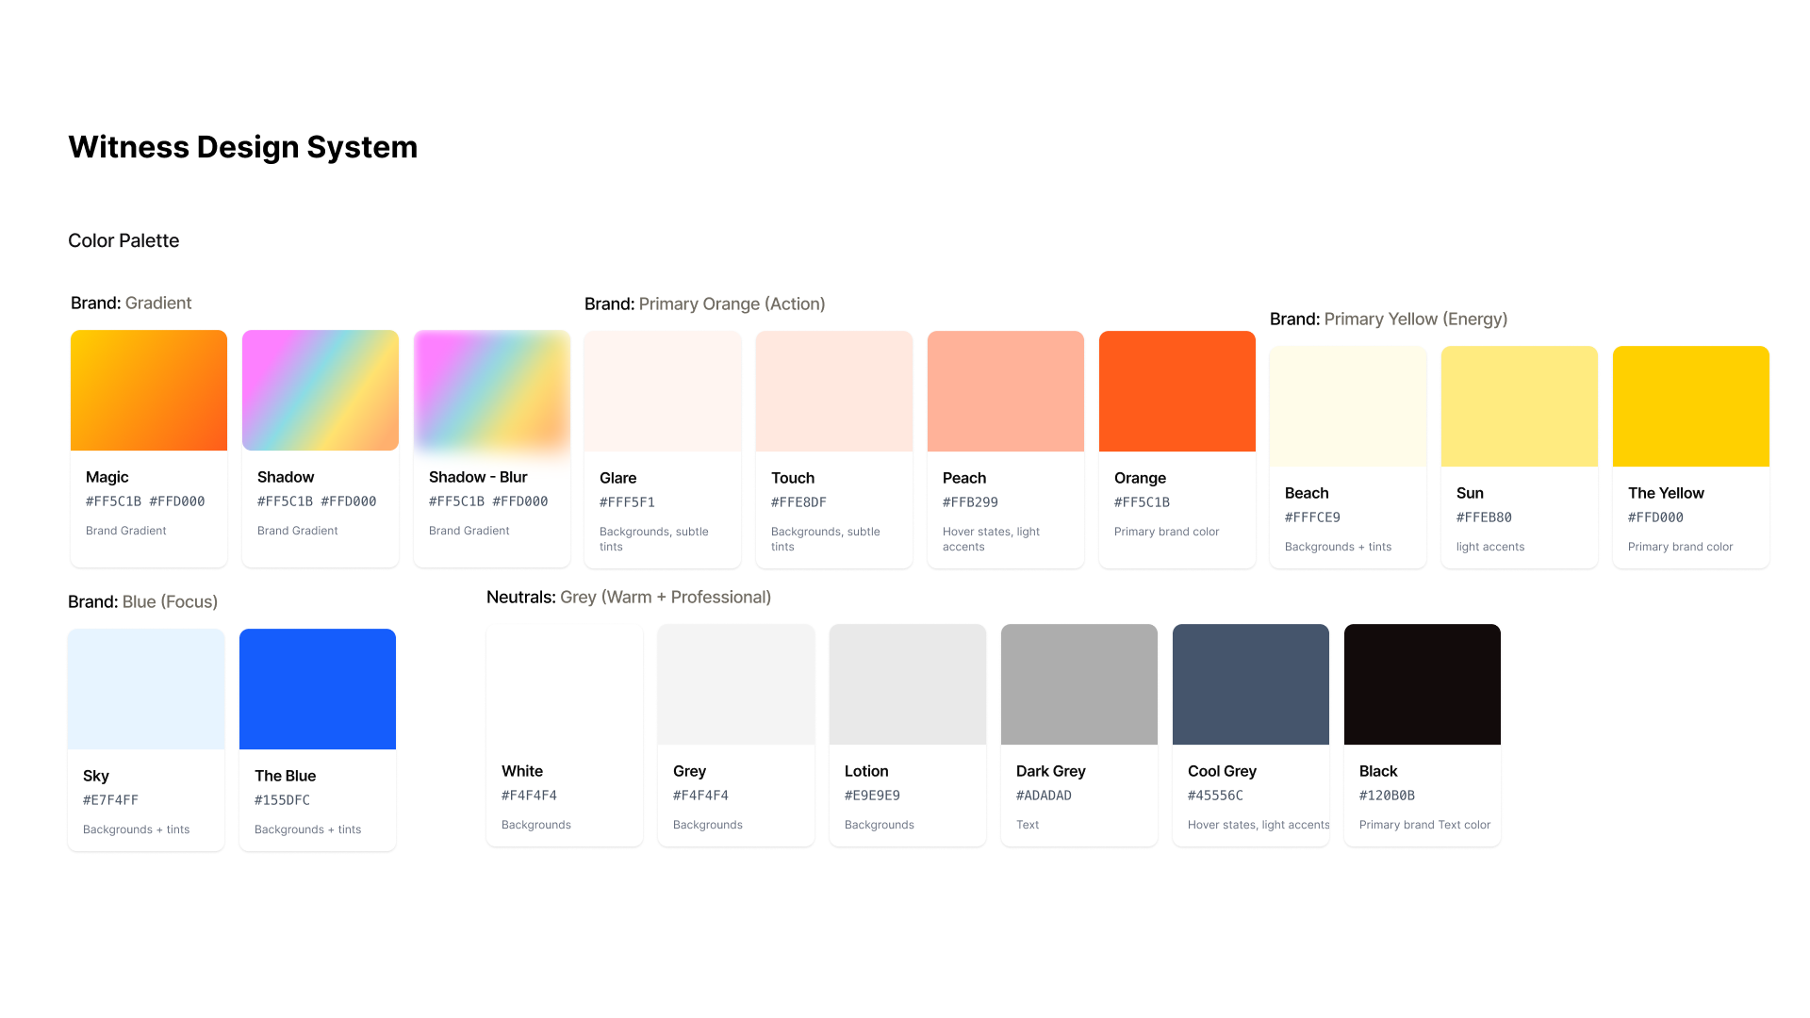This screenshot has height=1018, width=1810.
Task: Click Backgrounds + tints under Beach
Action: tap(1339, 547)
